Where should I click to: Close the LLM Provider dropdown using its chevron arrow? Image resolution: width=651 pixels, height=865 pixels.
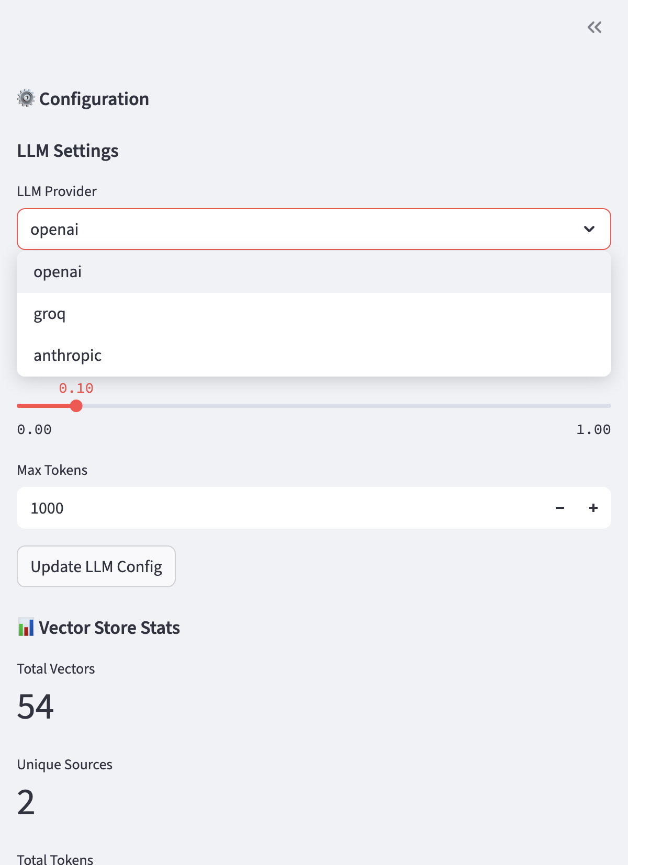[x=589, y=229]
